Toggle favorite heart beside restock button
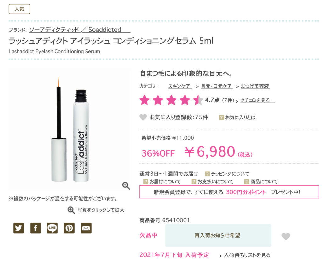 tap(286, 236)
